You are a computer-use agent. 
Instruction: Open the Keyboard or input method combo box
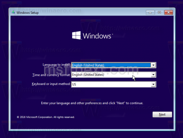[114, 84]
